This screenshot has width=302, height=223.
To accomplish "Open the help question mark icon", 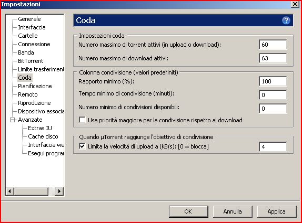I will [x=286, y=20].
